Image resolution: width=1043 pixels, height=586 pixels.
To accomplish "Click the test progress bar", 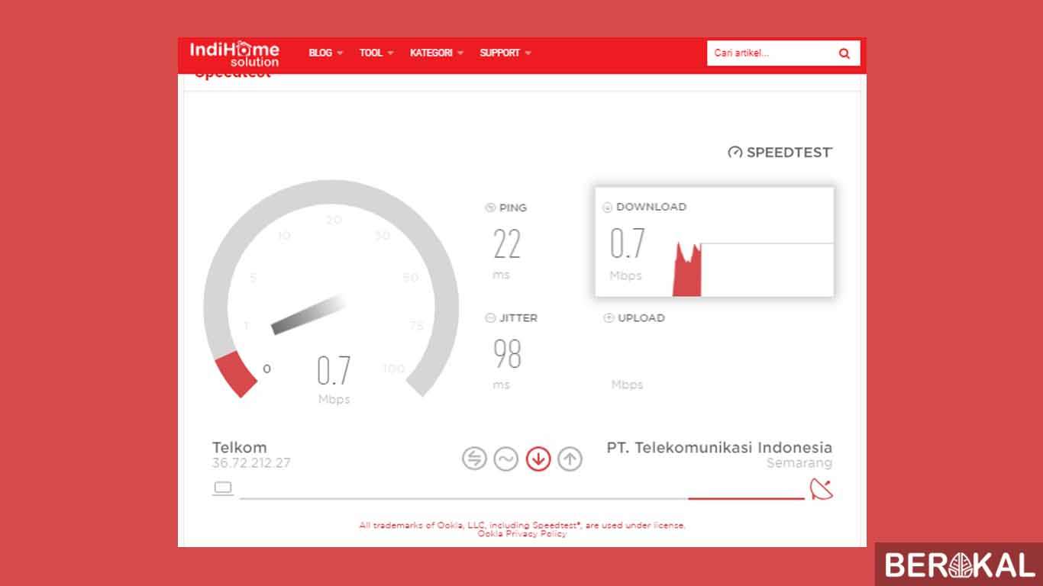I will pos(521,498).
